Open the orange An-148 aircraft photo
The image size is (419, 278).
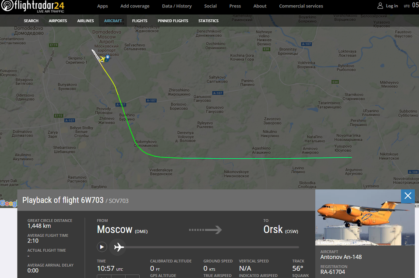coord(365,217)
